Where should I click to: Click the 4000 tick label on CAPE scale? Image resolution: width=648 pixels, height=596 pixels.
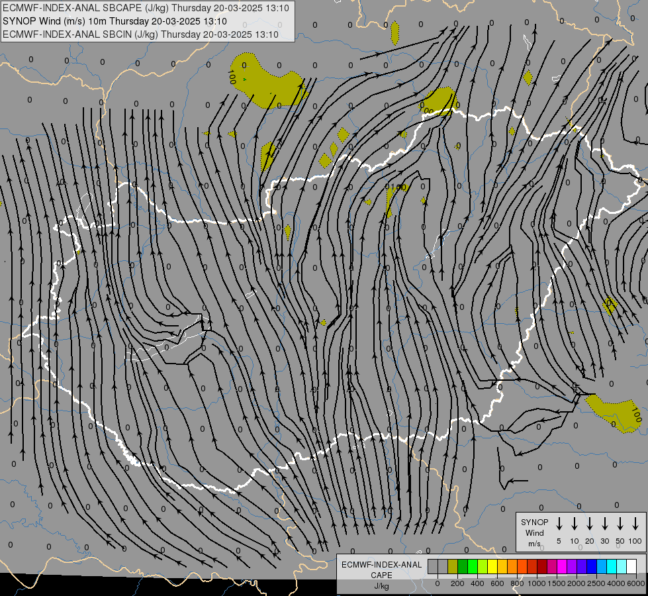click(616, 583)
